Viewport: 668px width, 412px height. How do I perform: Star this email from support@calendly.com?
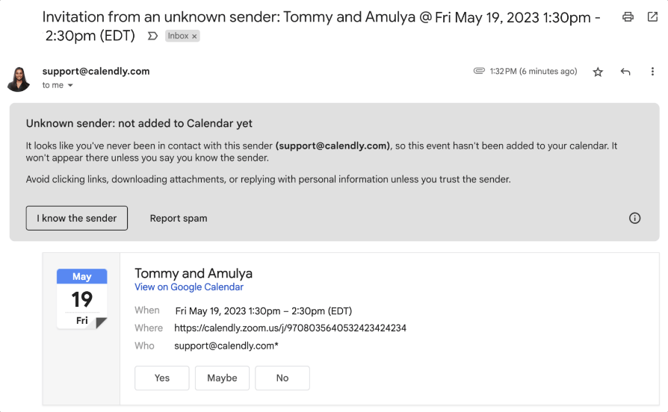(598, 72)
